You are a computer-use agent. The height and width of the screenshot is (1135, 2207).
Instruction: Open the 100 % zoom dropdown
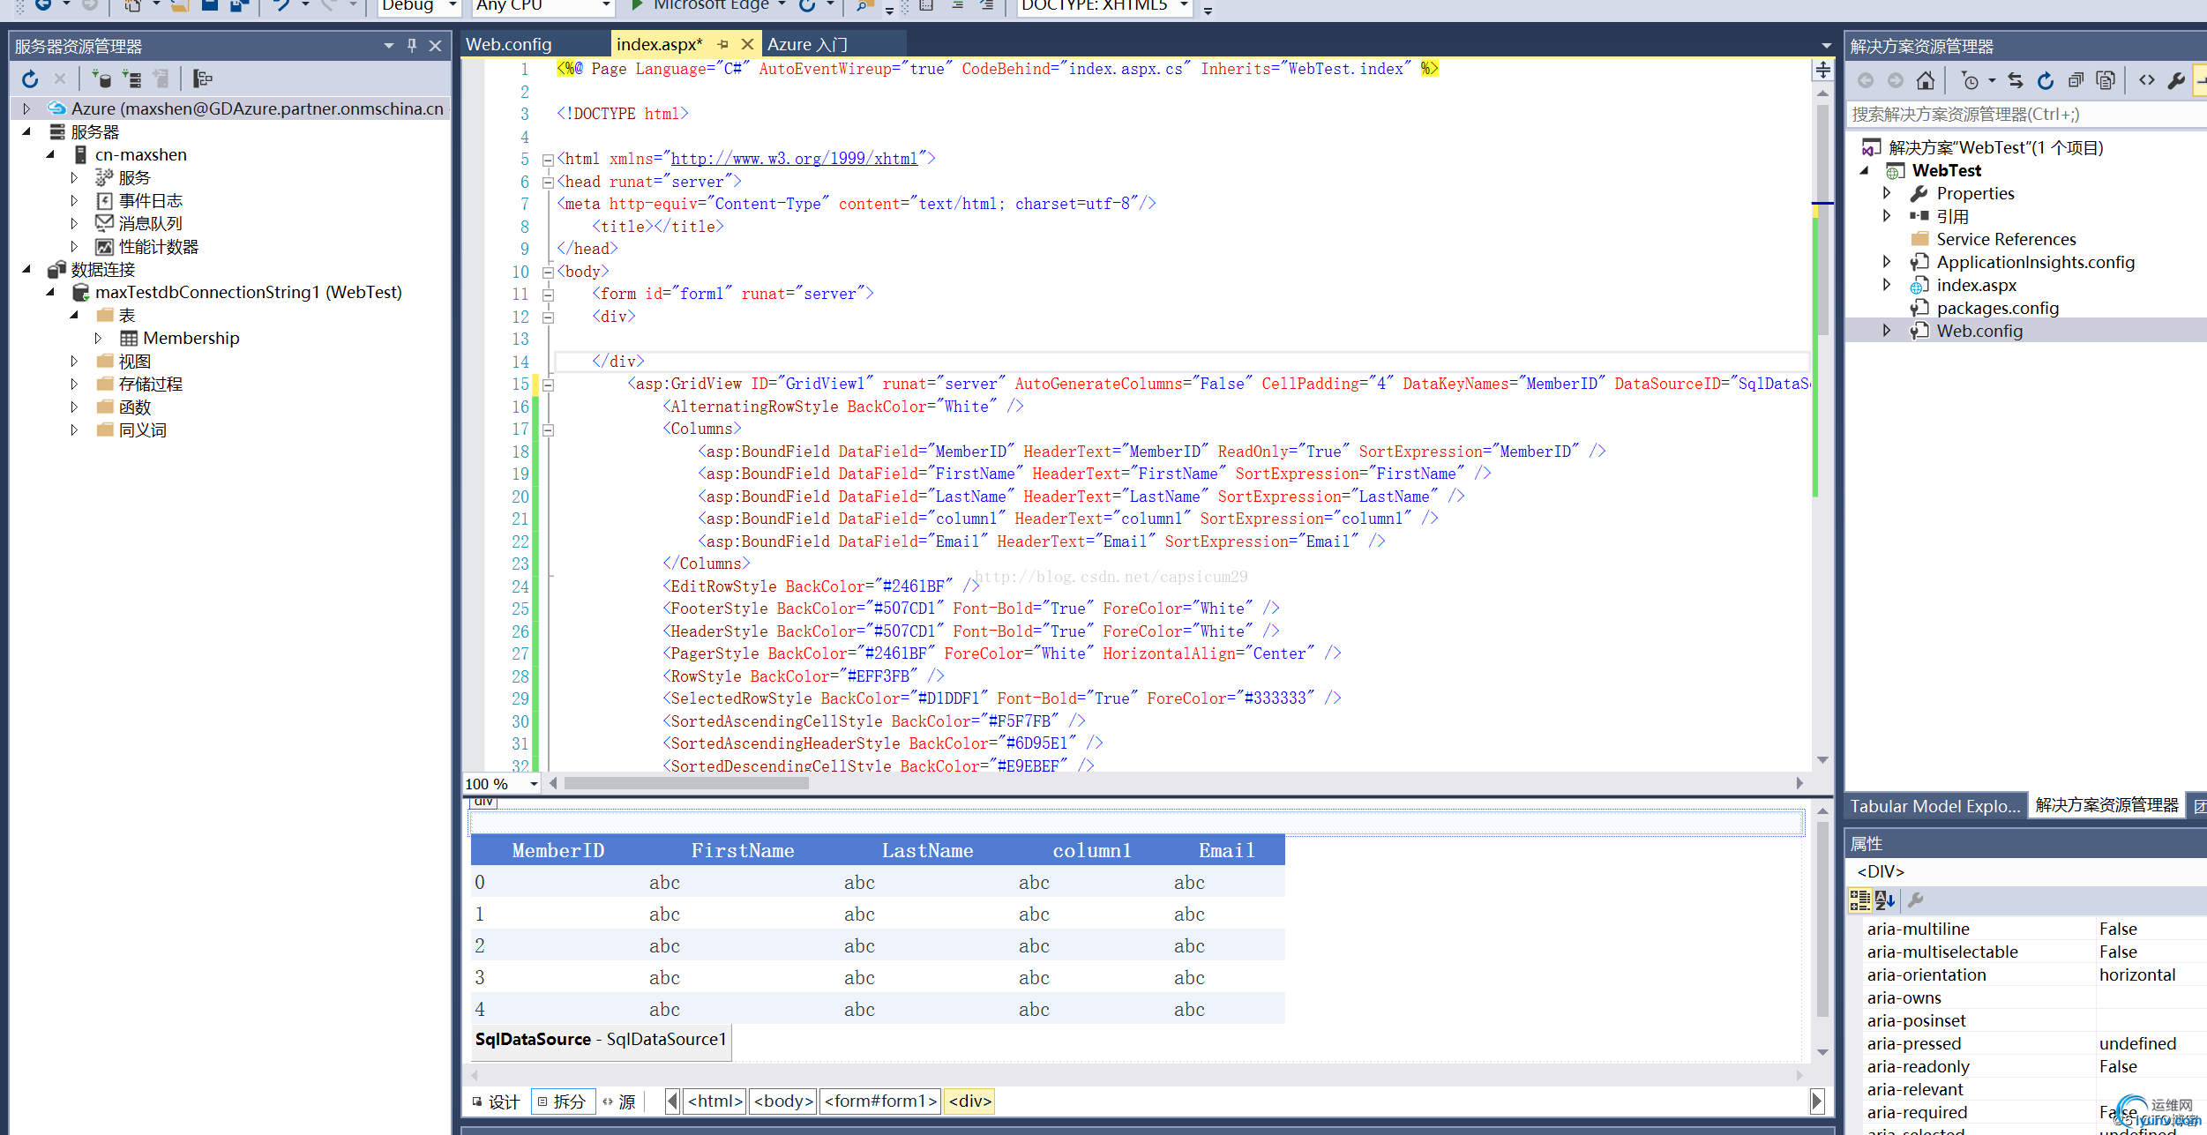534,784
